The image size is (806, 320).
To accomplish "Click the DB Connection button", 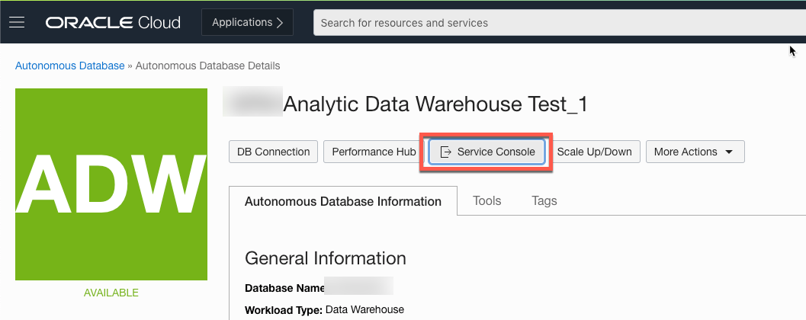I will (273, 152).
